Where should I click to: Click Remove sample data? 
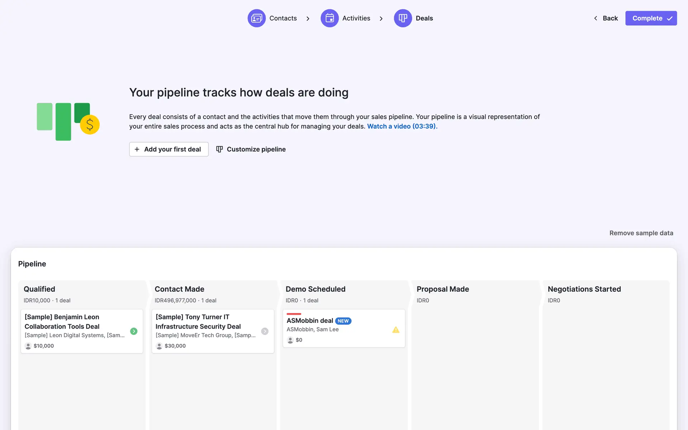641,233
